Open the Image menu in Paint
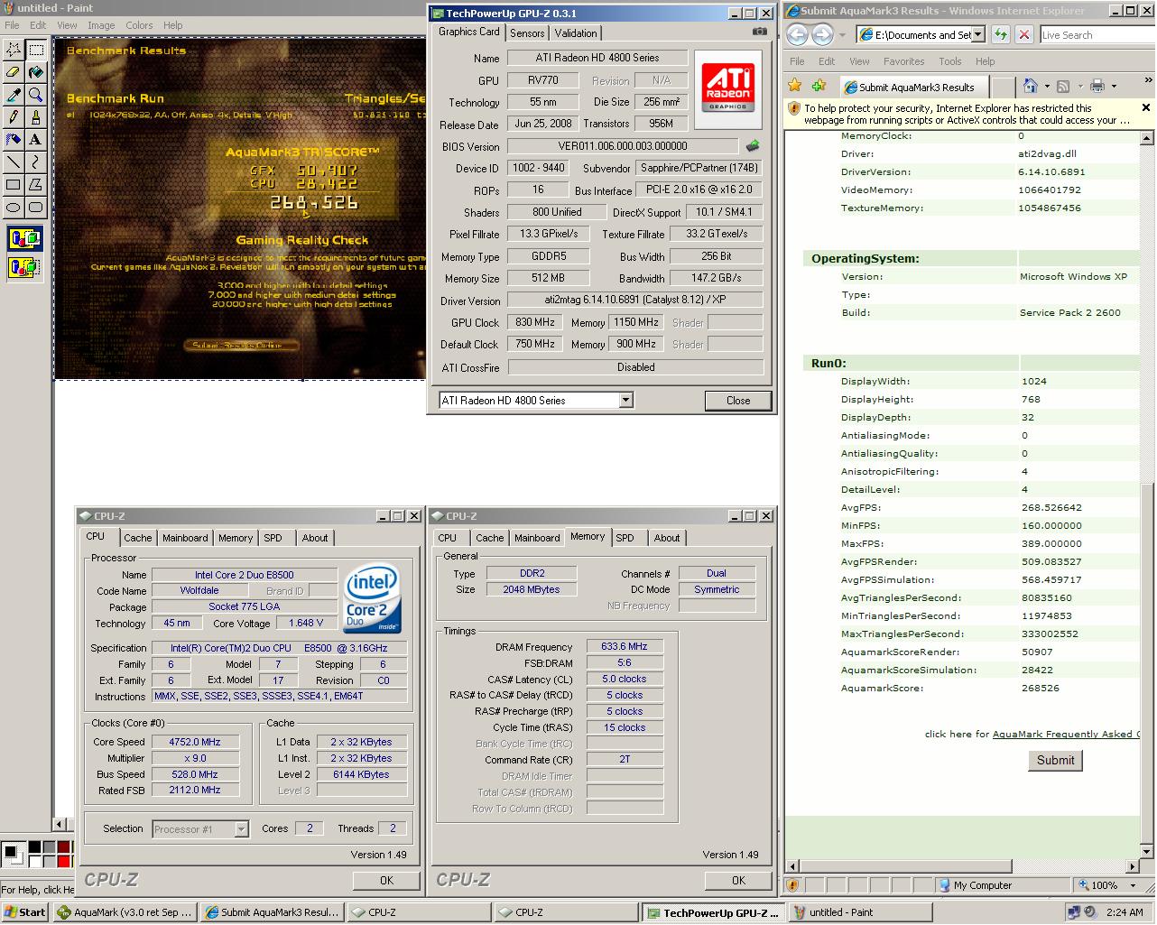Screen dimensions: 1157x925 [101, 25]
